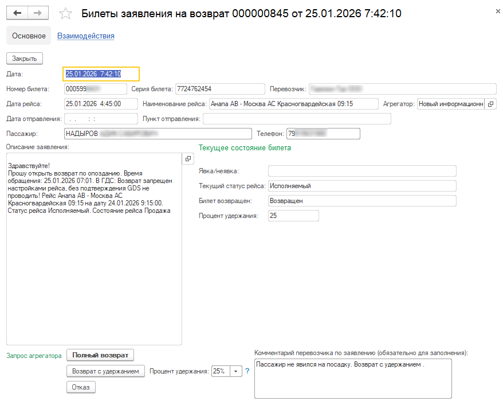Click the Наименование рейса field
The width and height of the screenshot is (503, 401).
[x=293, y=104]
